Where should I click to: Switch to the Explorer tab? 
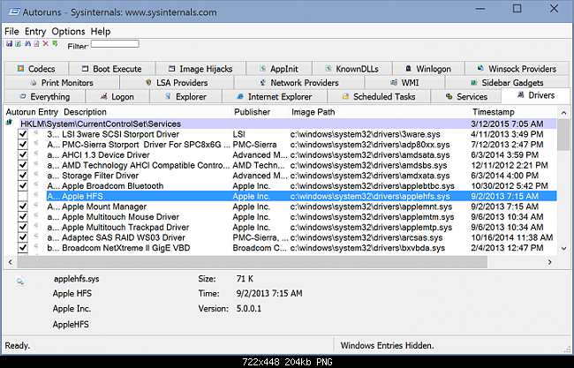(185, 96)
